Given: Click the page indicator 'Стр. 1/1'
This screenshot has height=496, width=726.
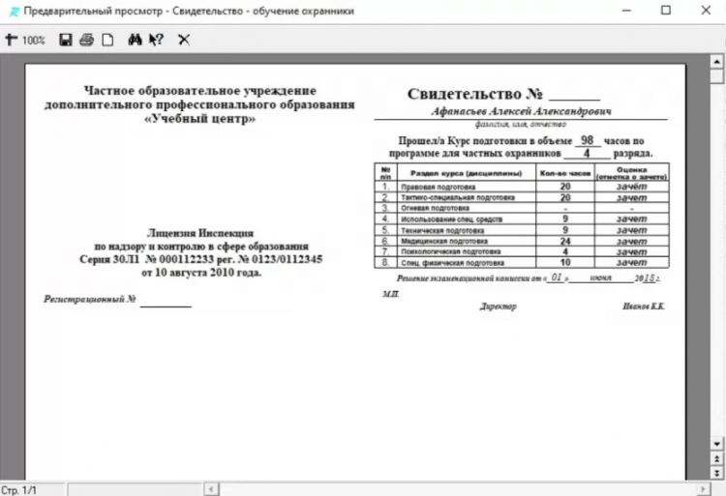Looking at the screenshot, I should click(19, 490).
